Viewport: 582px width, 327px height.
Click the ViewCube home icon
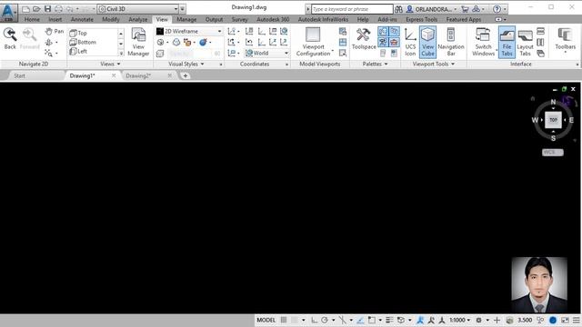[533, 98]
